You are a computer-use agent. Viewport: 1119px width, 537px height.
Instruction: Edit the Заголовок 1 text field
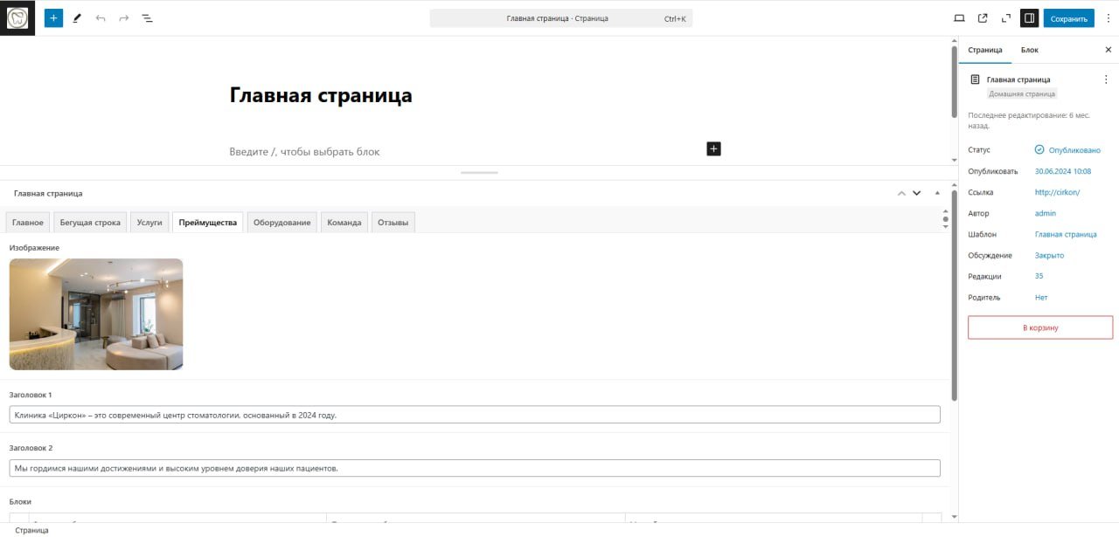pyautogui.click(x=475, y=415)
